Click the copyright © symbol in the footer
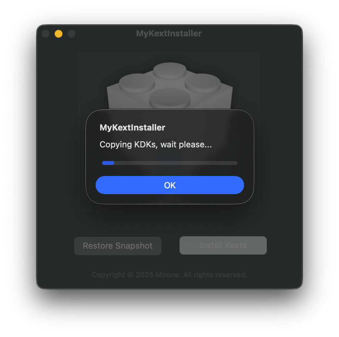This screenshot has height=337, width=339. pos(130,275)
